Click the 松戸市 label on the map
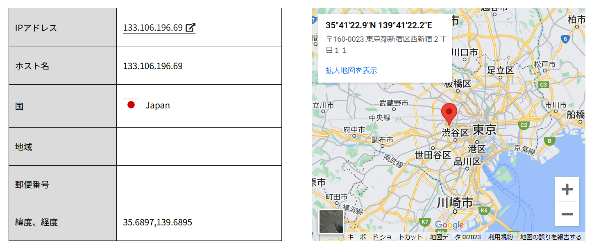The height and width of the screenshot is (245, 594). click(x=545, y=65)
